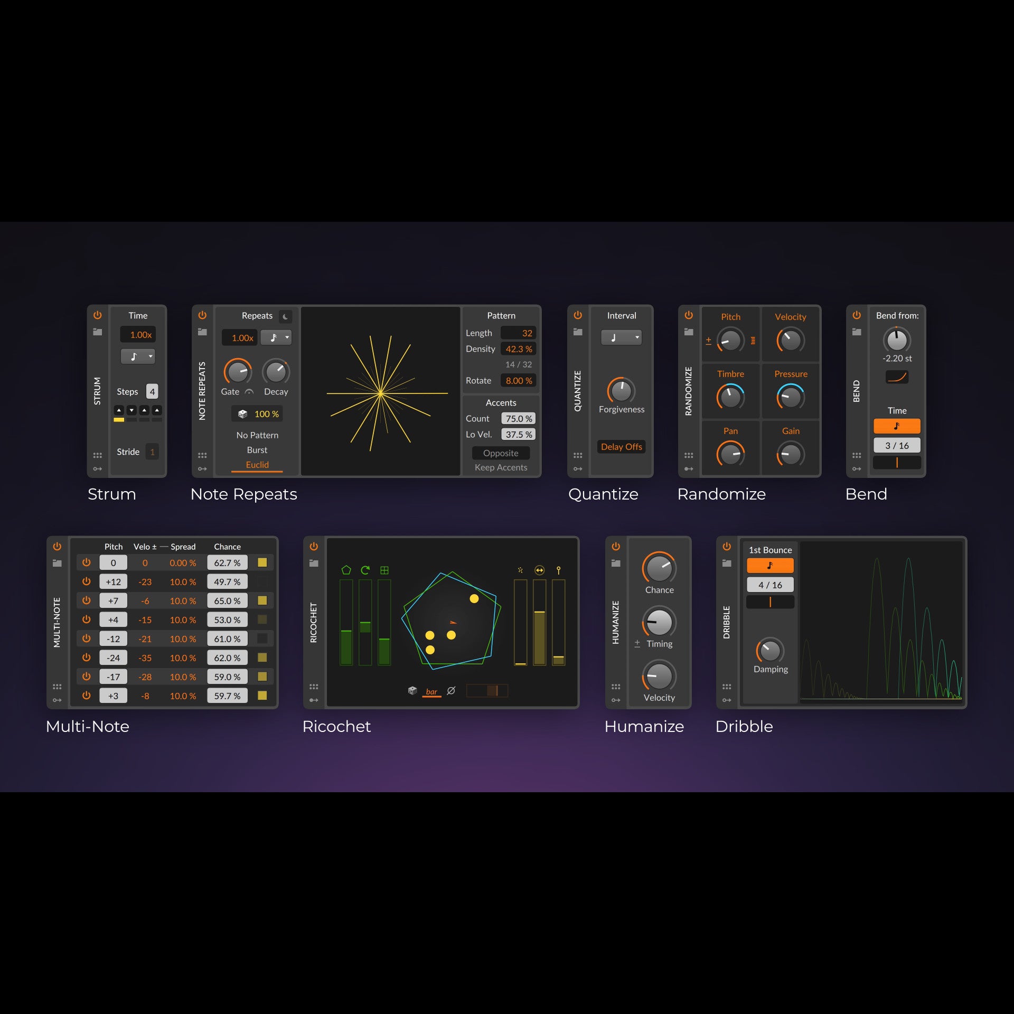Click the Damping knob in Dribble
Viewport: 1014px width, 1014px height.
(x=770, y=651)
